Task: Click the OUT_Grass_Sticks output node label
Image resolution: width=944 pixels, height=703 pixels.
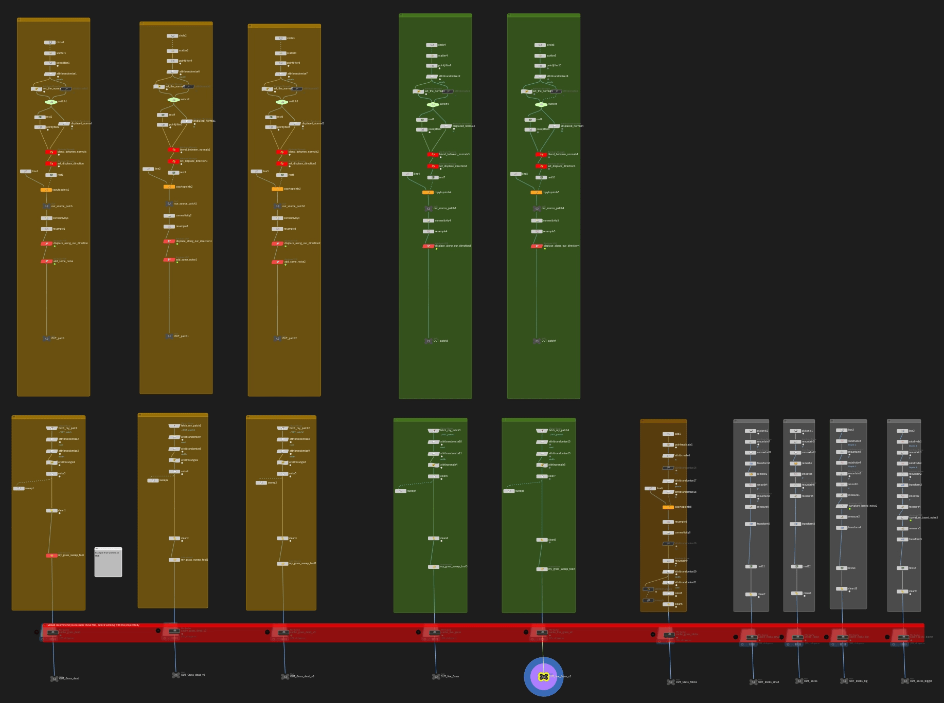Action: pos(686,682)
